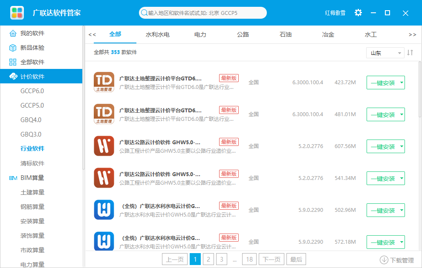Expand install options arrow for 572.18M item

click(402, 242)
